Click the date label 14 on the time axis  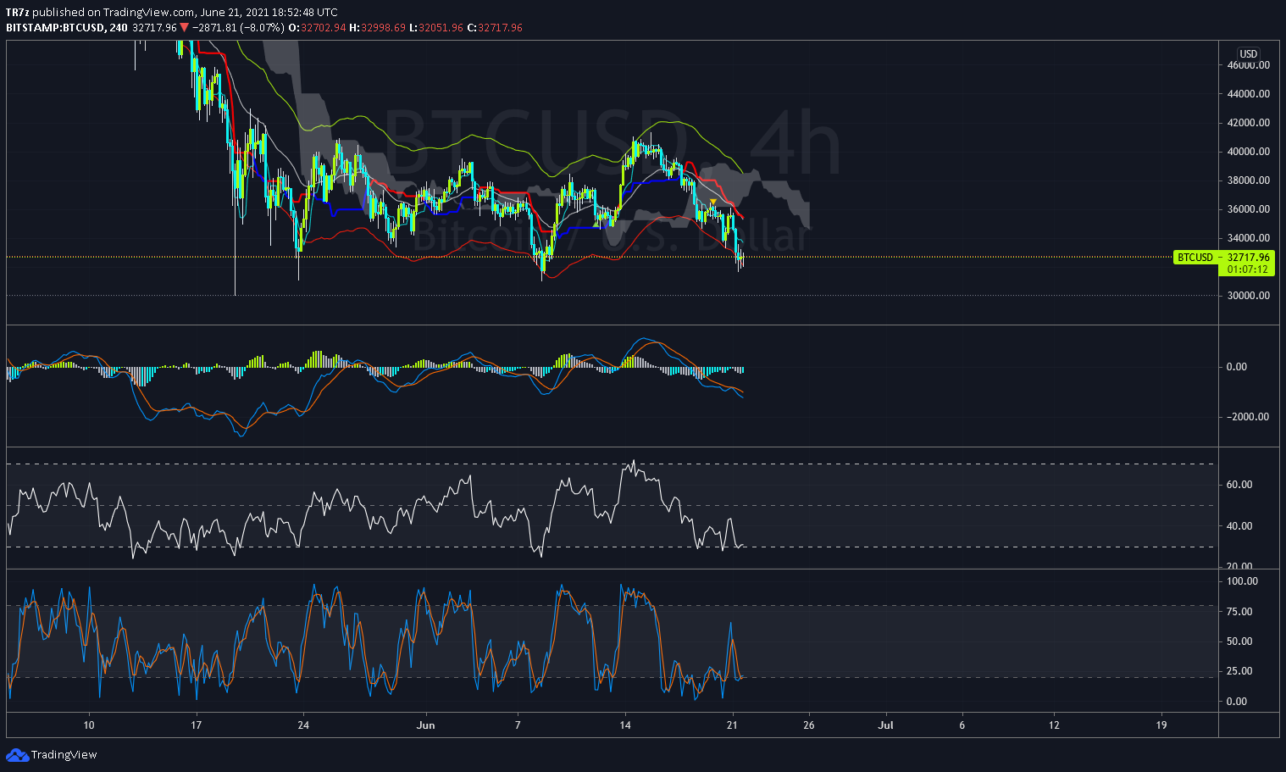click(625, 725)
